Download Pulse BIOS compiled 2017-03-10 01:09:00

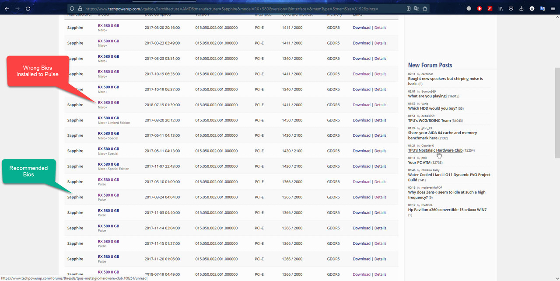361,182
